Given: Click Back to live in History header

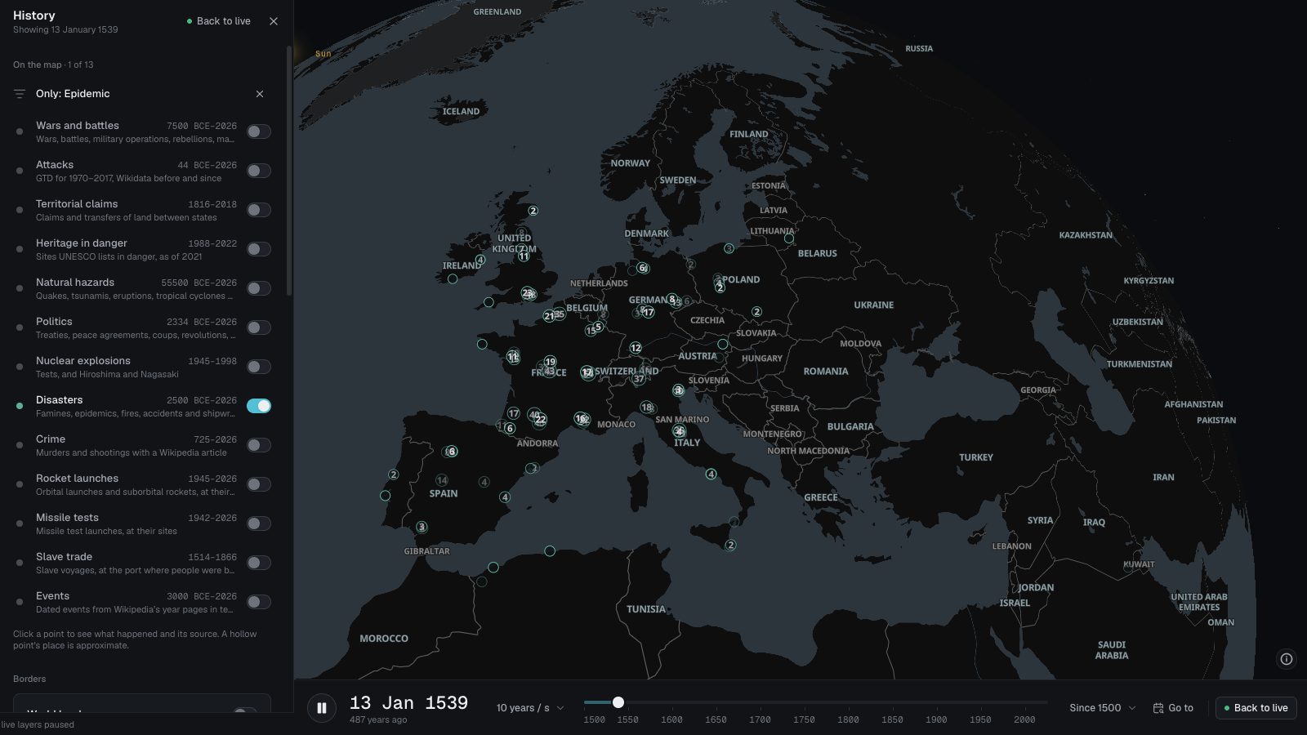Looking at the screenshot, I should click(x=219, y=21).
